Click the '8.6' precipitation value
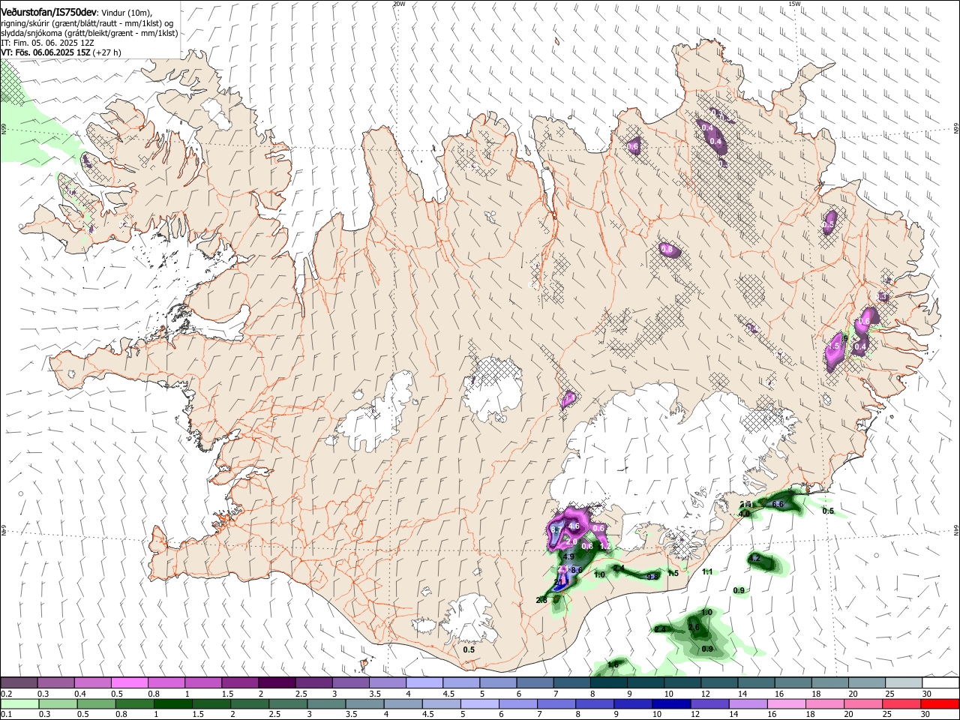Image resolution: width=960 pixels, height=720 pixels. point(577,570)
